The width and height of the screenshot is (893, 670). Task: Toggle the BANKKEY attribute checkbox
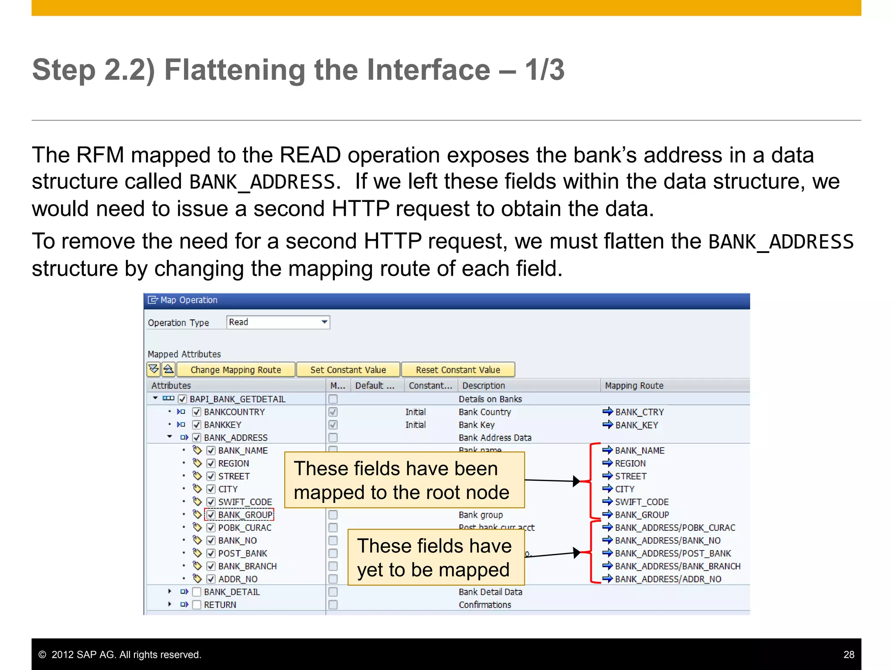pos(197,425)
